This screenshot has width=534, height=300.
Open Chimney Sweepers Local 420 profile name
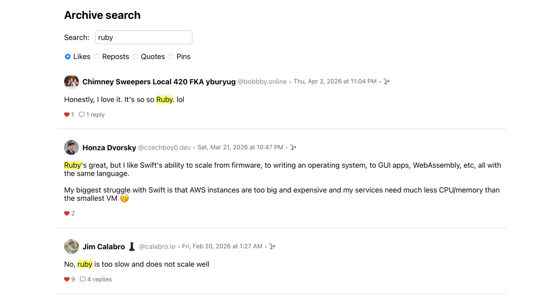click(159, 82)
